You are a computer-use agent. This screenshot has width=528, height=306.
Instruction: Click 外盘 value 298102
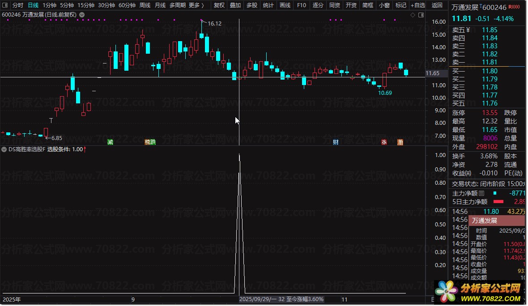(487, 147)
